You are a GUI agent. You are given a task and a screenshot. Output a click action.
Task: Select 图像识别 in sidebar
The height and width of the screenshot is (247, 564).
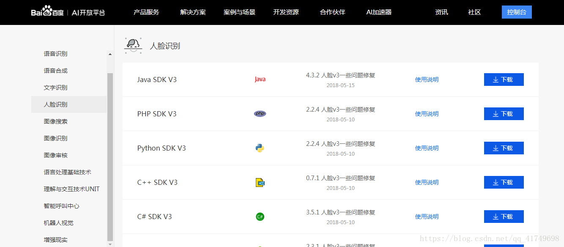(x=55, y=138)
